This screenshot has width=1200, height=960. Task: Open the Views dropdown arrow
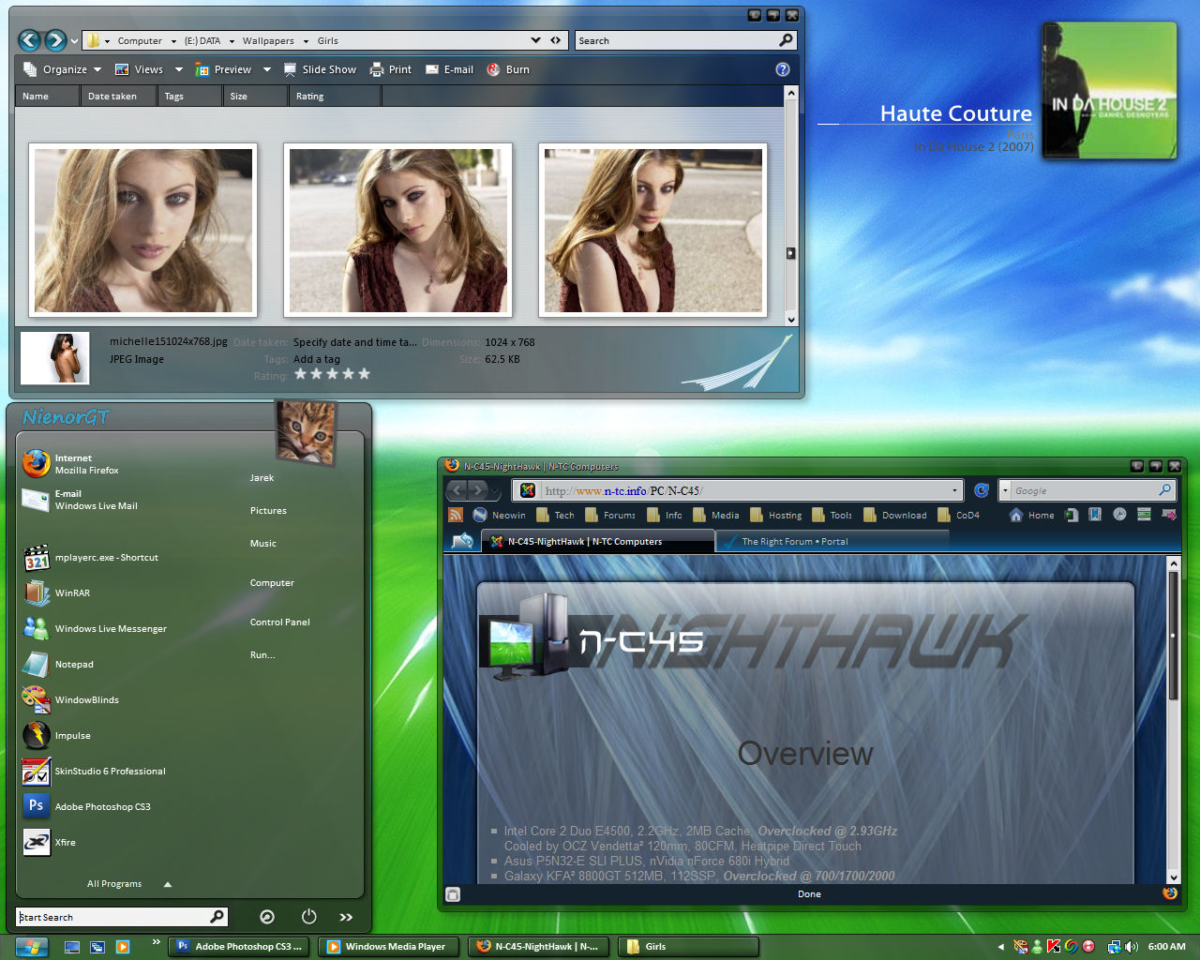coord(178,69)
